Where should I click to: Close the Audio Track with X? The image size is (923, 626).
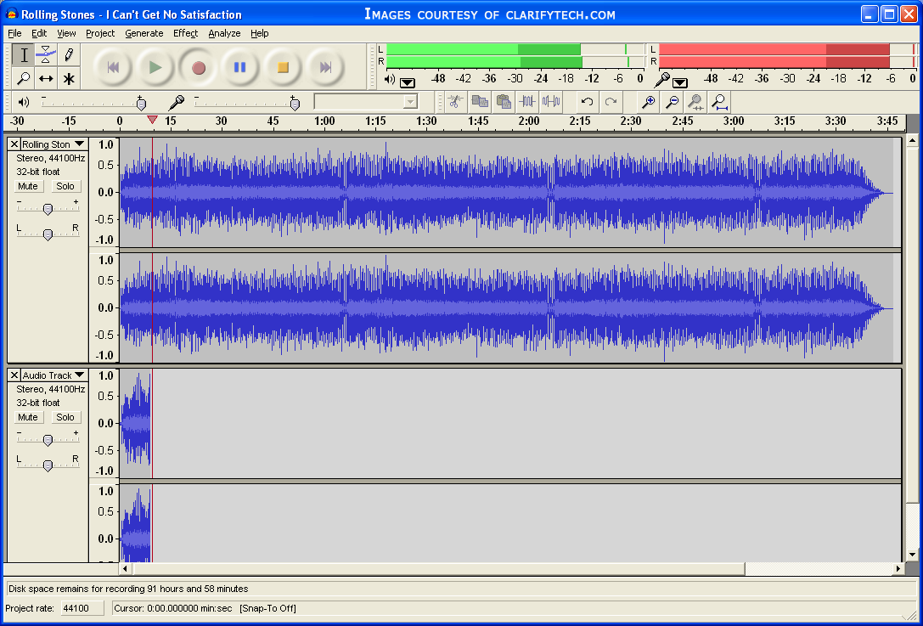point(14,375)
